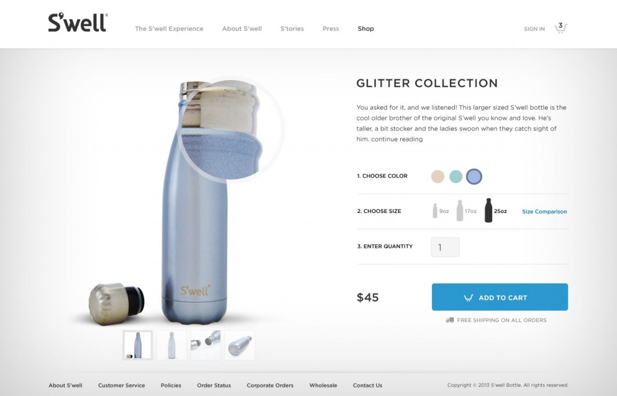617x396 pixels.
Task: Focus the quantity input field
Action: click(x=445, y=247)
